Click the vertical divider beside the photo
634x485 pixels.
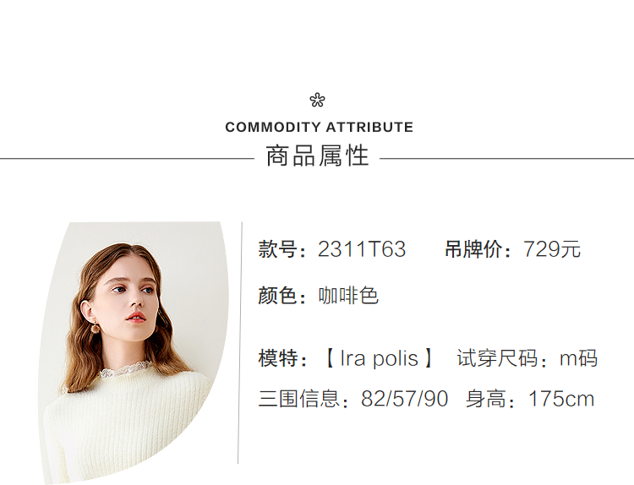241,342
